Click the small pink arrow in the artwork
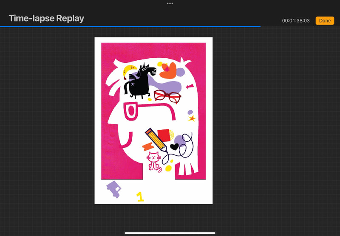The width and height of the screenshot is (340, 236). click(x=190, y=87)
